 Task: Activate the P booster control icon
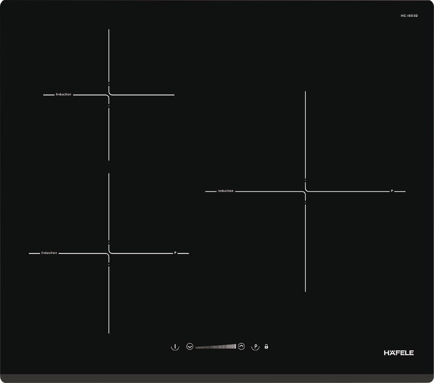(255, 347)
